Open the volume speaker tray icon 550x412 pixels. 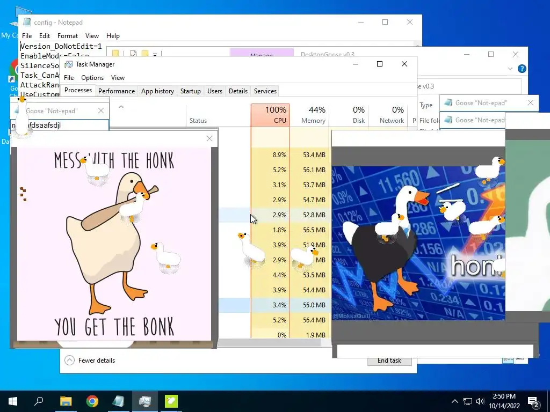(480, 401)
